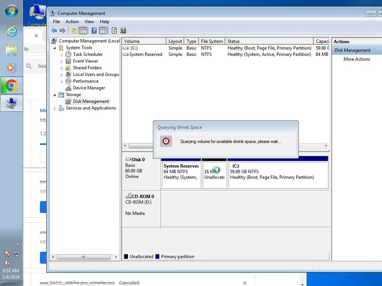Screen dimensions: 382x286
Task: Sort by the Layout column header
Action: (x=175, y=41)
